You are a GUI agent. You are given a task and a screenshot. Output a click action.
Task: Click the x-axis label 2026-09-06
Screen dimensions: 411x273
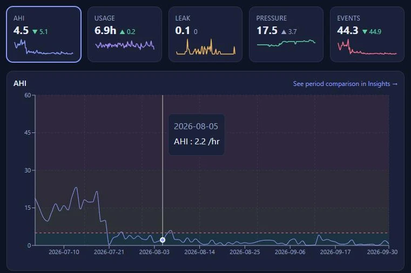[x=290, y=252]
